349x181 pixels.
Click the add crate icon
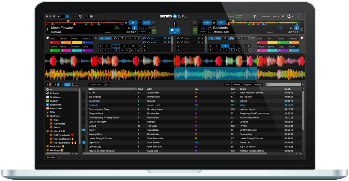point(49,85)
